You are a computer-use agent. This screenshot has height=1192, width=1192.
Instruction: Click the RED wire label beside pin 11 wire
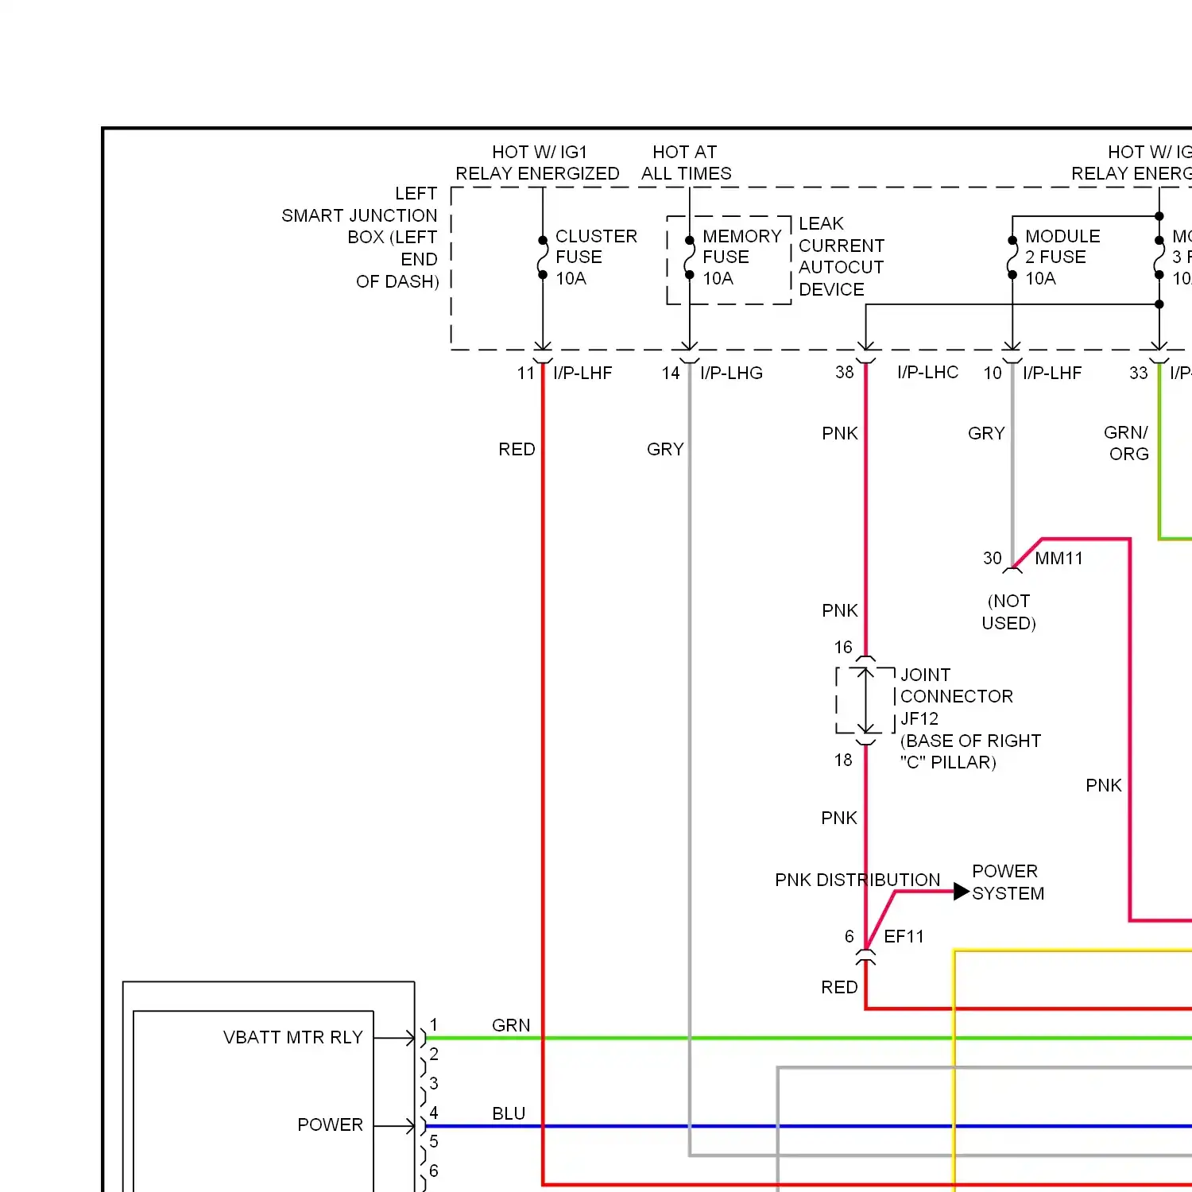(517, 449)
